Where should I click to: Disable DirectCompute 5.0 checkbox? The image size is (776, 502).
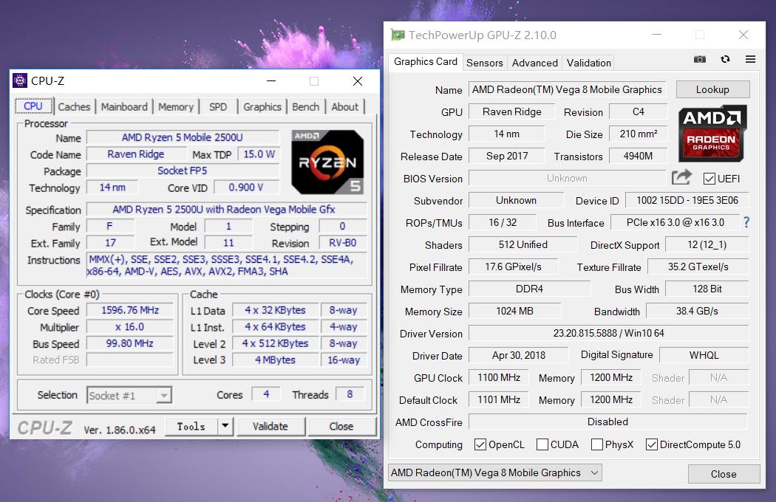pos(652,444)
